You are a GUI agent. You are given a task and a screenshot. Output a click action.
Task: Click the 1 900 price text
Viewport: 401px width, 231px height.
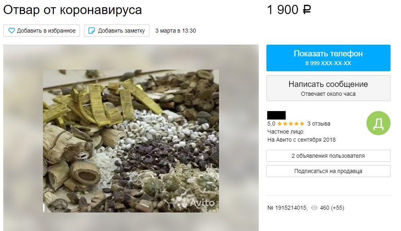click(282, 10)
